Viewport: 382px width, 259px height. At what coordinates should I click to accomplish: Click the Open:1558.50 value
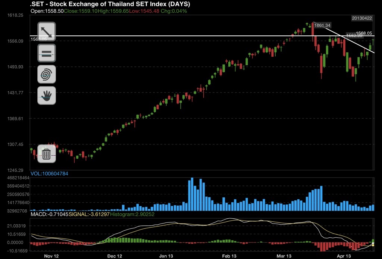pos(47,11)
